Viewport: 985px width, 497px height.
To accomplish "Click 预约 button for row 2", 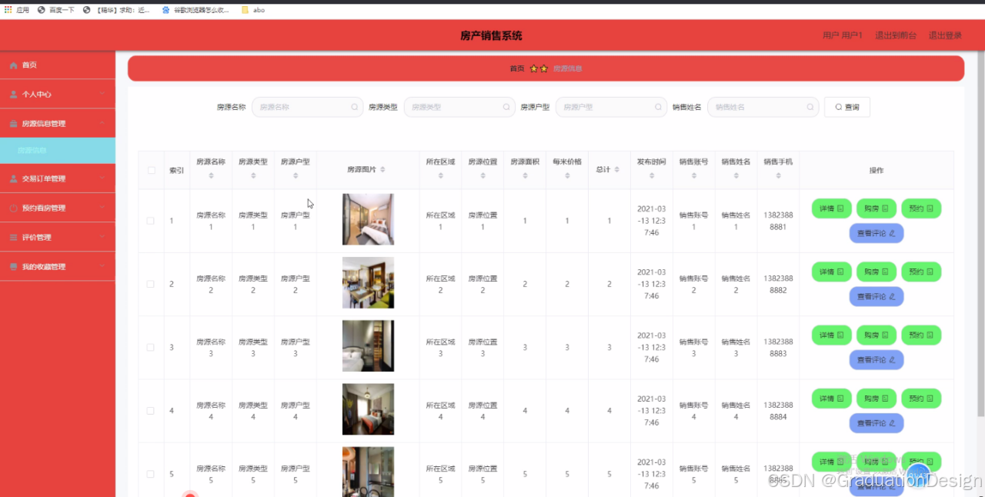I will [921, 272].
